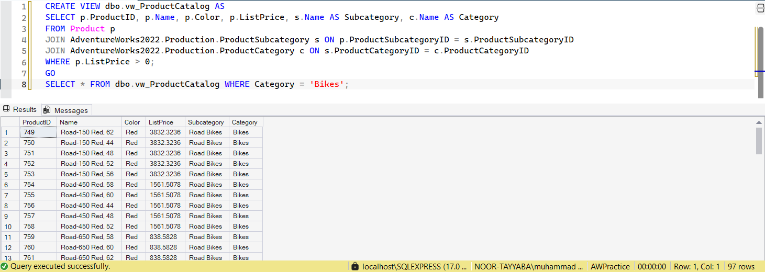
Task: Select the Category column header
Action: (x=246, y=122)
